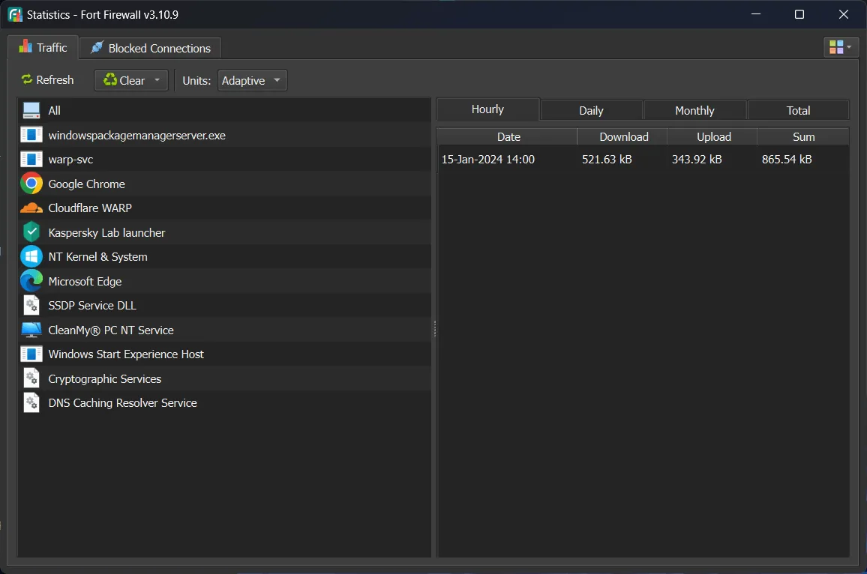Click the Windows Start Experience Host icon
This screenshot has height=574, width=867.
[x=31, y=354]
